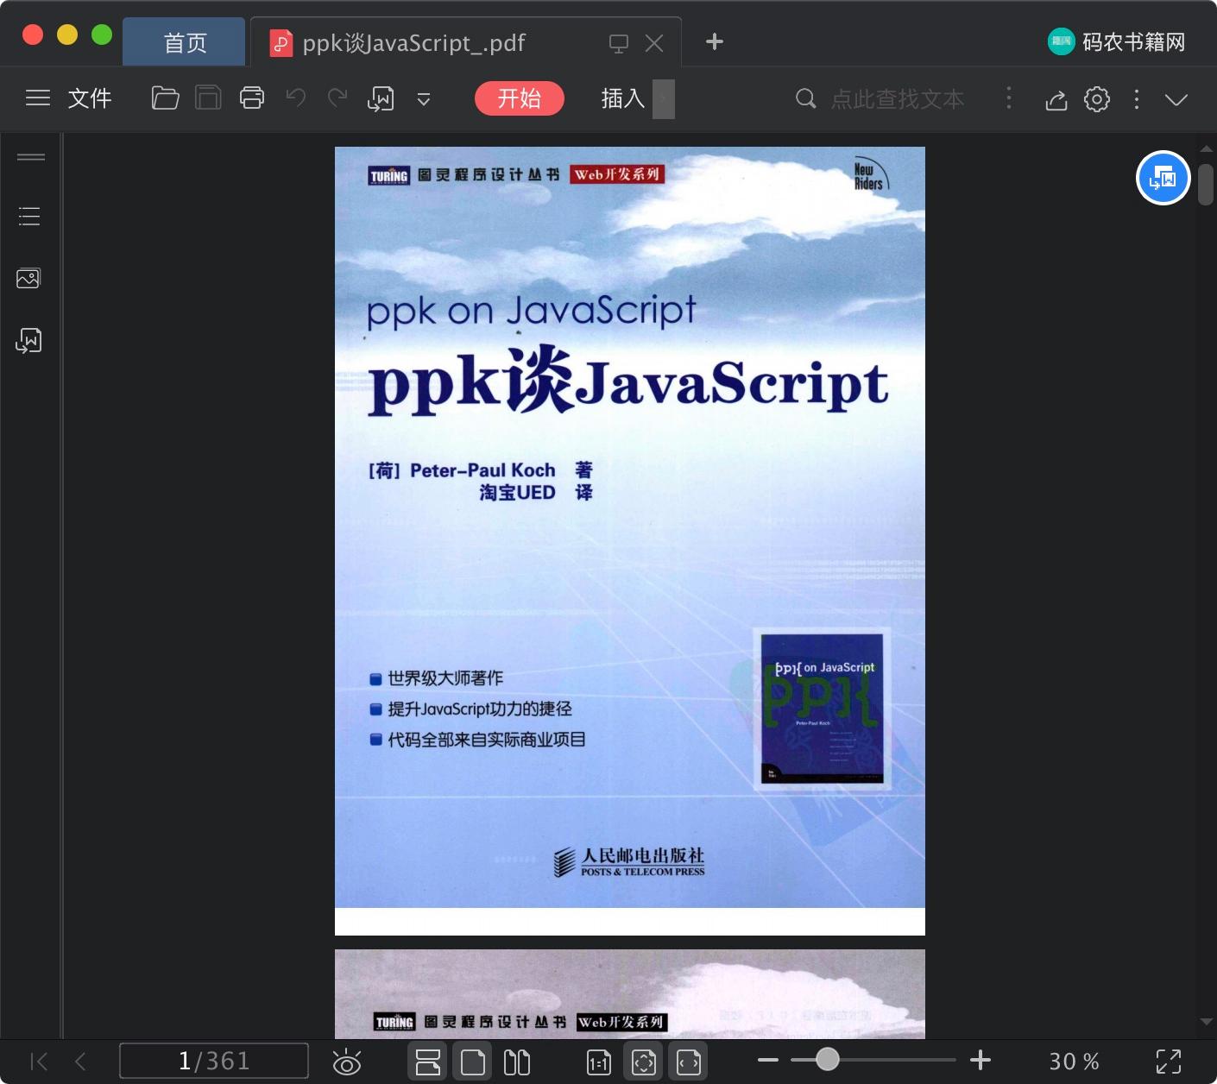The height and width of the screenshot is (1084, 1217).
Task: Open the outline list panel in sidebar
Action: pyautogui.click(x=29, y=216)
